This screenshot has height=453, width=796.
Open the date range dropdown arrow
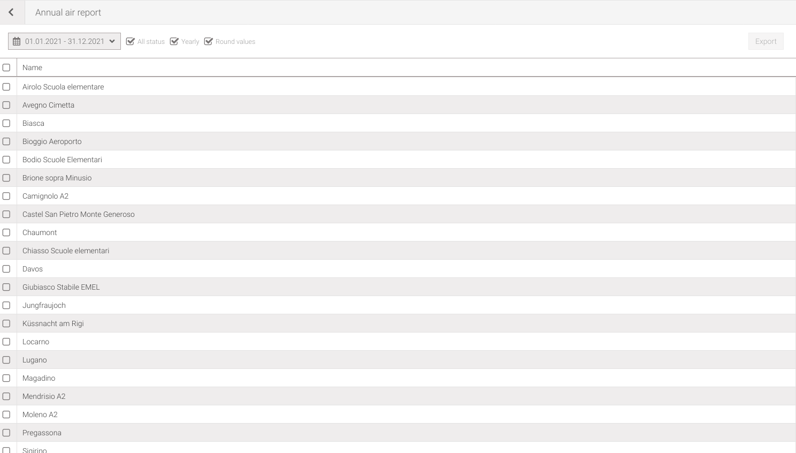pos(112,41)
